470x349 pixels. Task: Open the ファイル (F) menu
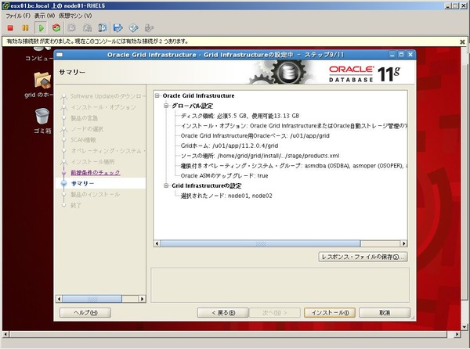click(x=18, y=16)
